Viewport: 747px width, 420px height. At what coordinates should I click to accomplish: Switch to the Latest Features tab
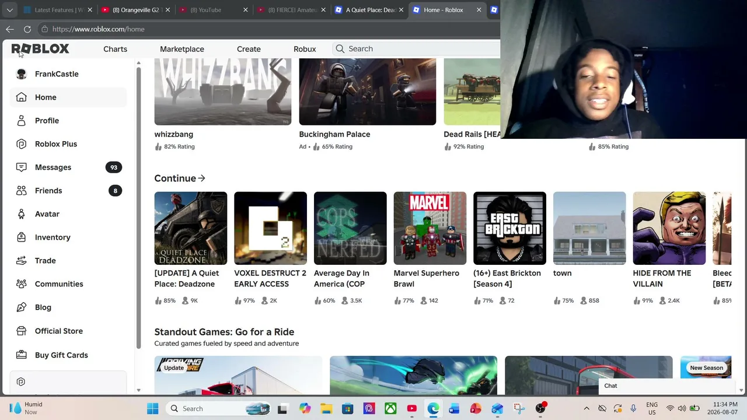click(x=57, y=10)
